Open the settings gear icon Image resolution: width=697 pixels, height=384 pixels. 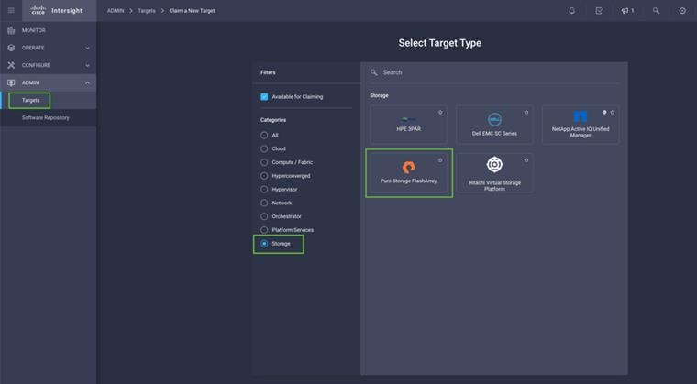coord(682,11)
